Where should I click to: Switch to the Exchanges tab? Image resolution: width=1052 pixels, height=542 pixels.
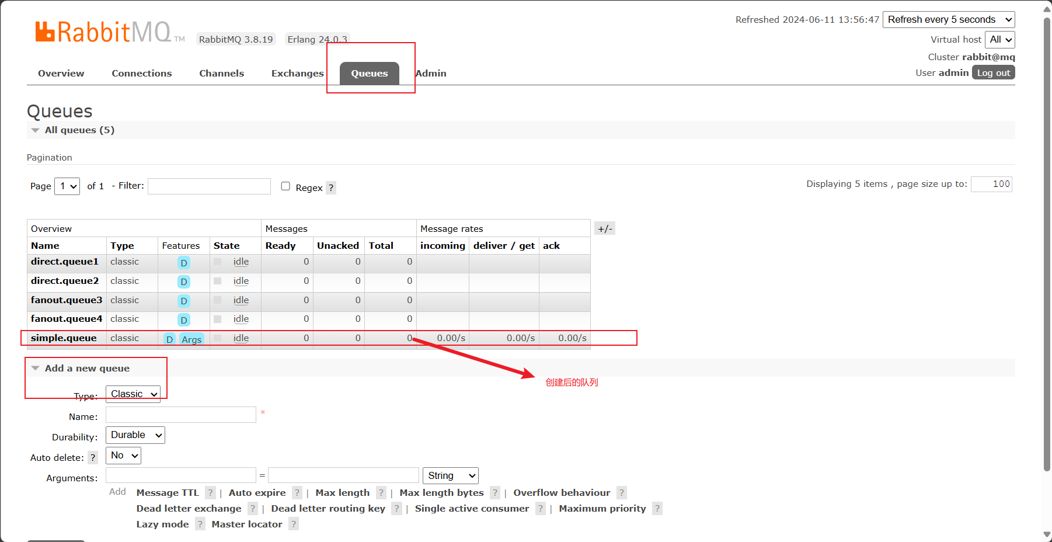[x=297, y=74]
